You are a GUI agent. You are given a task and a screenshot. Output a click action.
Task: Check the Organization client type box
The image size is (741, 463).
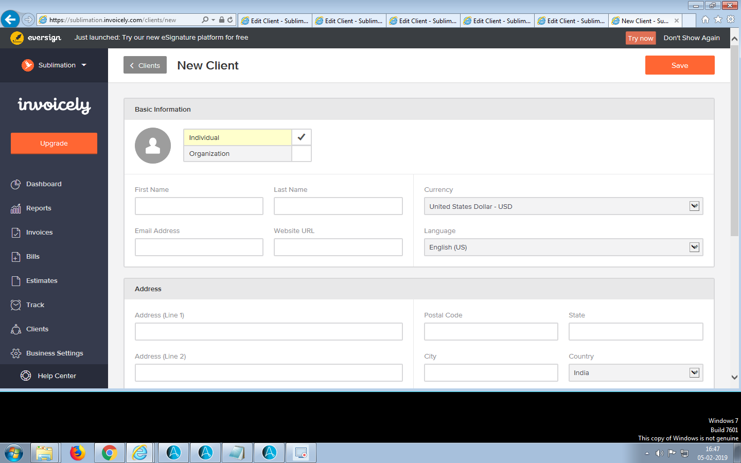coord(302,153)
